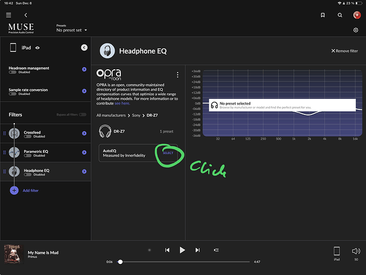Click the AutoEQ preset card text
The width and height of the screenshot is (366, 275).
point(124,153)
